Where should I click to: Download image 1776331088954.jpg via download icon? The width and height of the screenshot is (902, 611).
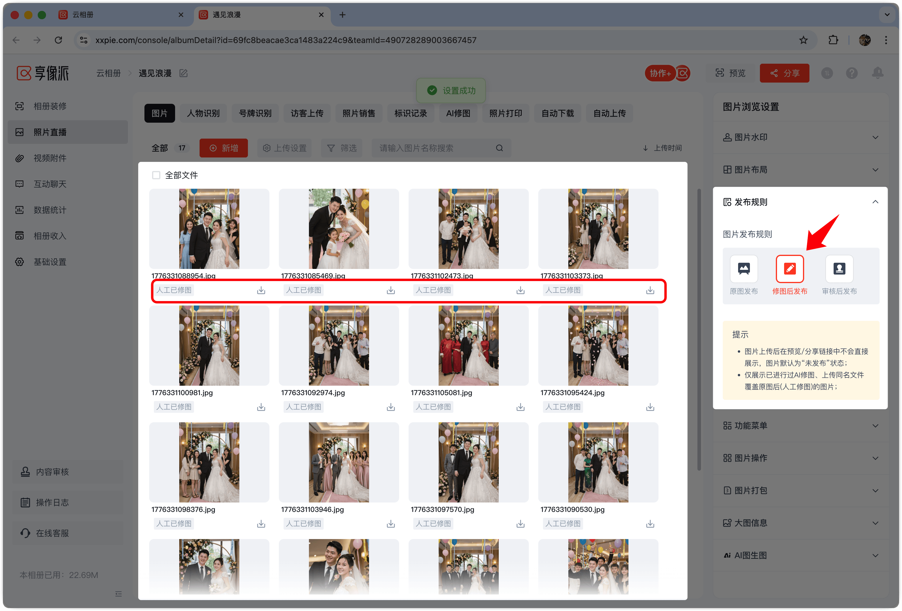click(x=261, y=290)
